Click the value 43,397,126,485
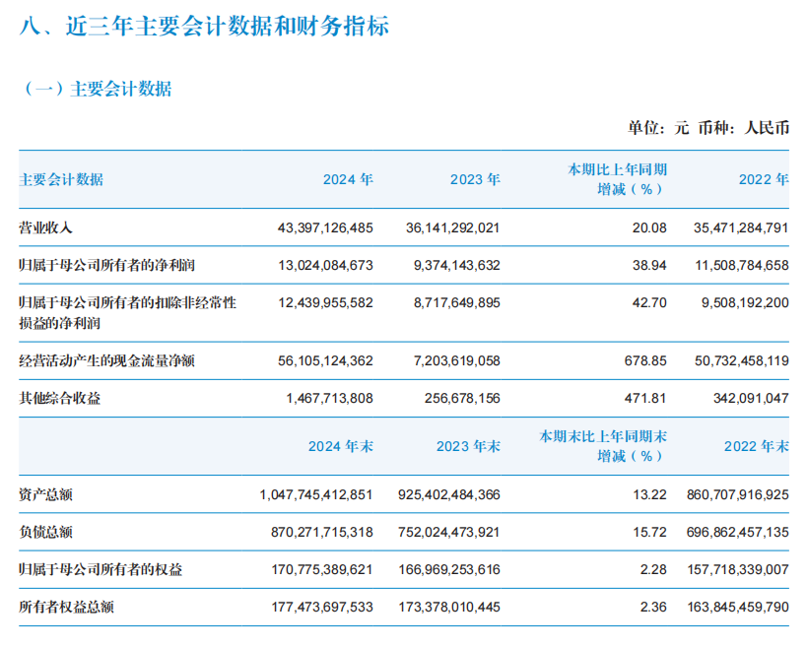This screenshot has width=807, height=646. 325,227
